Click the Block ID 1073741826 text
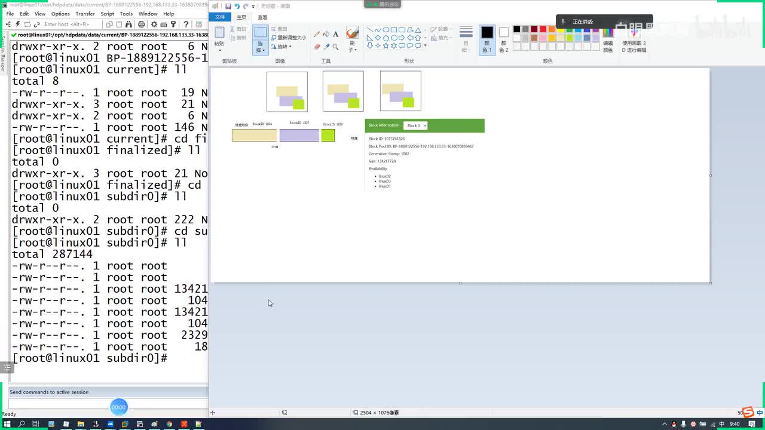This screenshot has height=430, width=765. (387, 139)
